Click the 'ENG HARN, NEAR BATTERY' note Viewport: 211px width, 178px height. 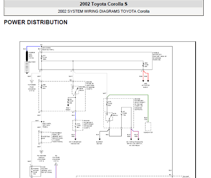tap(48, 49)
